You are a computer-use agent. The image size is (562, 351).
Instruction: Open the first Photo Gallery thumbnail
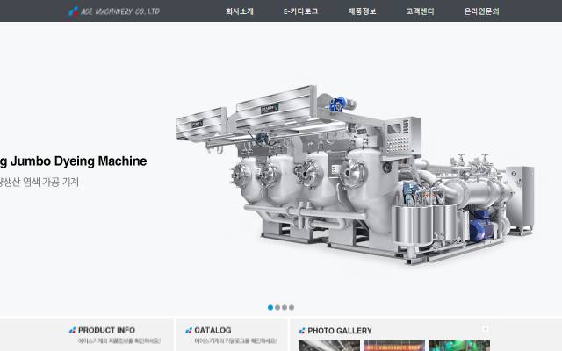(329, 346)
